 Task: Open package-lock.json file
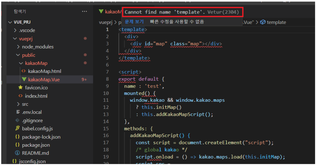pos(41,137)
